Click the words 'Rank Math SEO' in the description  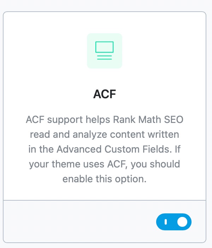[148, 119]
